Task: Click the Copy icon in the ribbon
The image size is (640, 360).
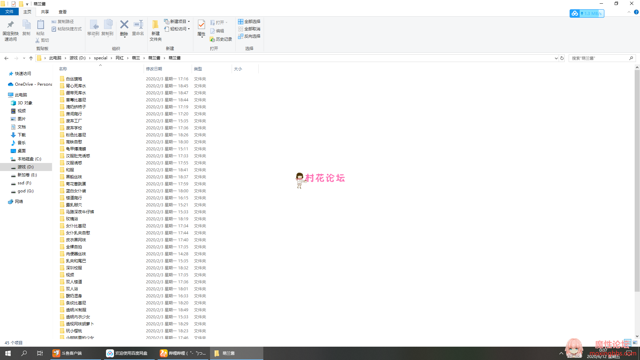Action: pyautogui.click(x=26, y=25)
